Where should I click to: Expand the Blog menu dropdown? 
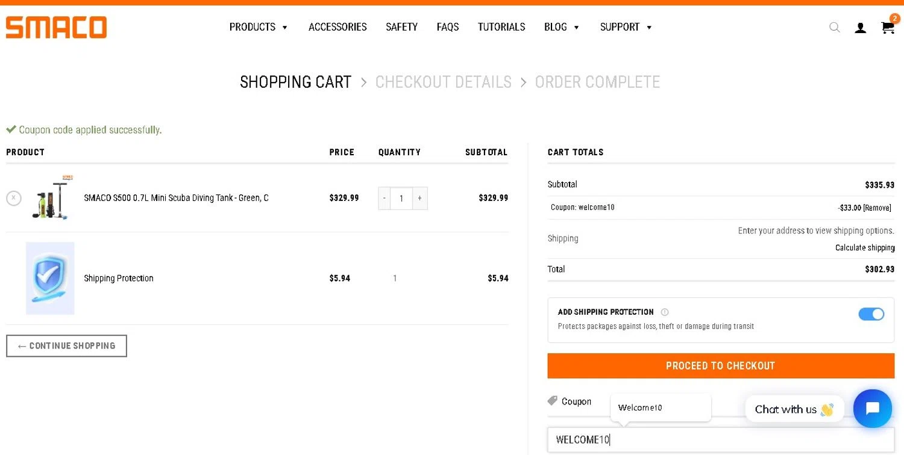pyautogui.click(x=562, y=27)
